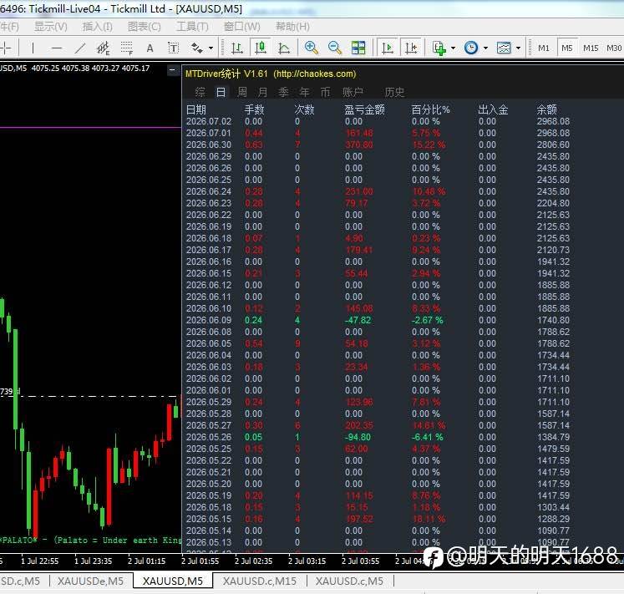
Task: Open the arrows tool dropdown arrow
Action: (211, 48)
